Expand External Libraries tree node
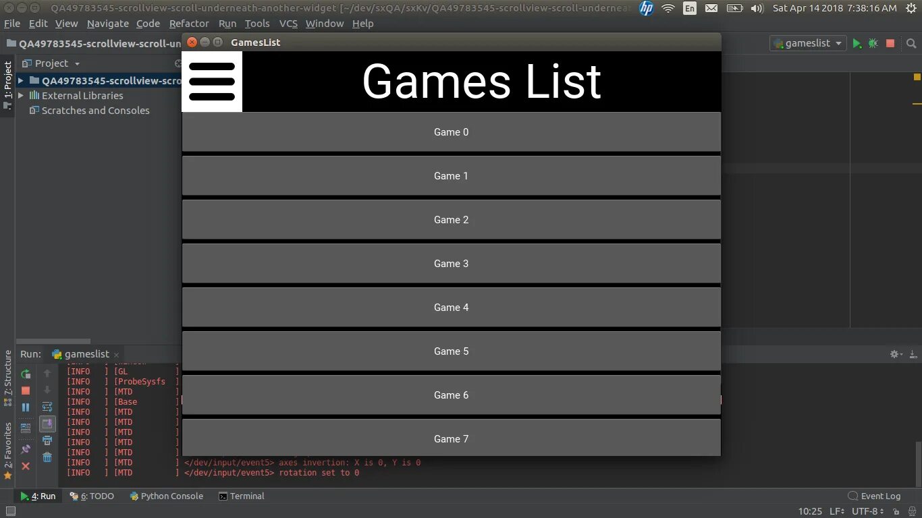The height and width of the screenshot is (518, 922). point(21,96)
